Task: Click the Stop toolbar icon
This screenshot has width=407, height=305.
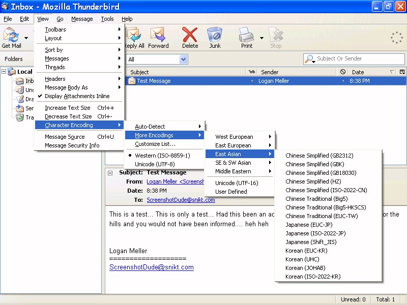Action: (276, 35)
